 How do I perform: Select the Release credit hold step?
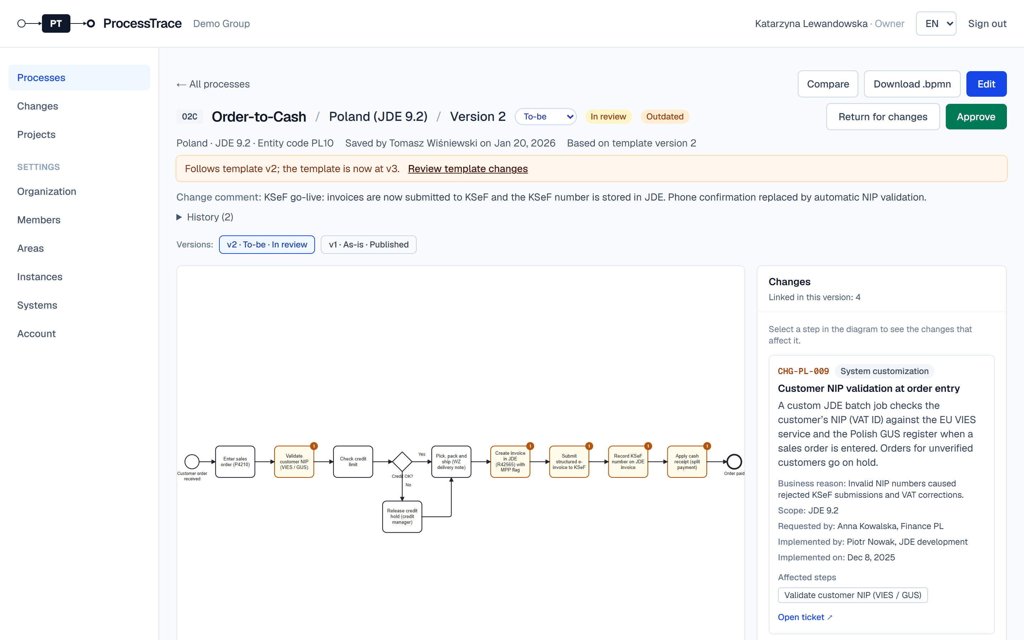[x=402, y=516]
